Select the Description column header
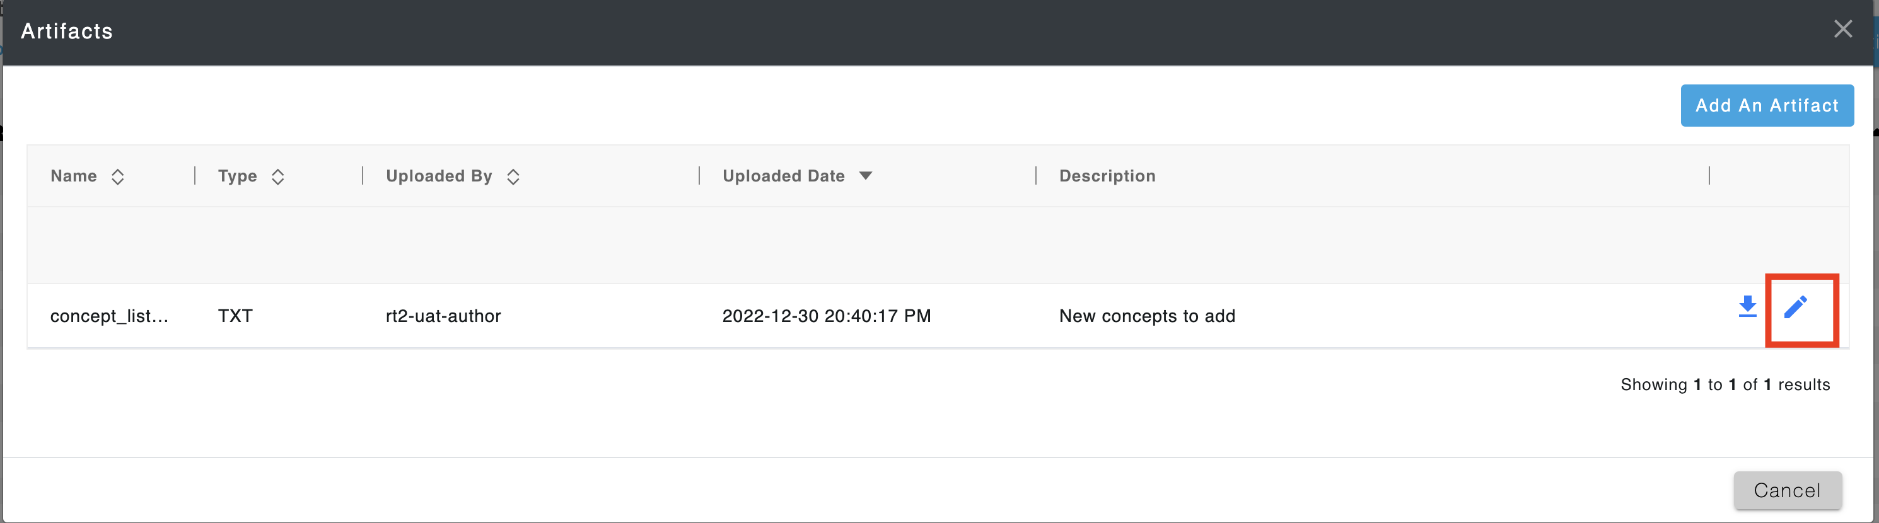Viewport: 1879px width, 523px height. pos(1107,176)
